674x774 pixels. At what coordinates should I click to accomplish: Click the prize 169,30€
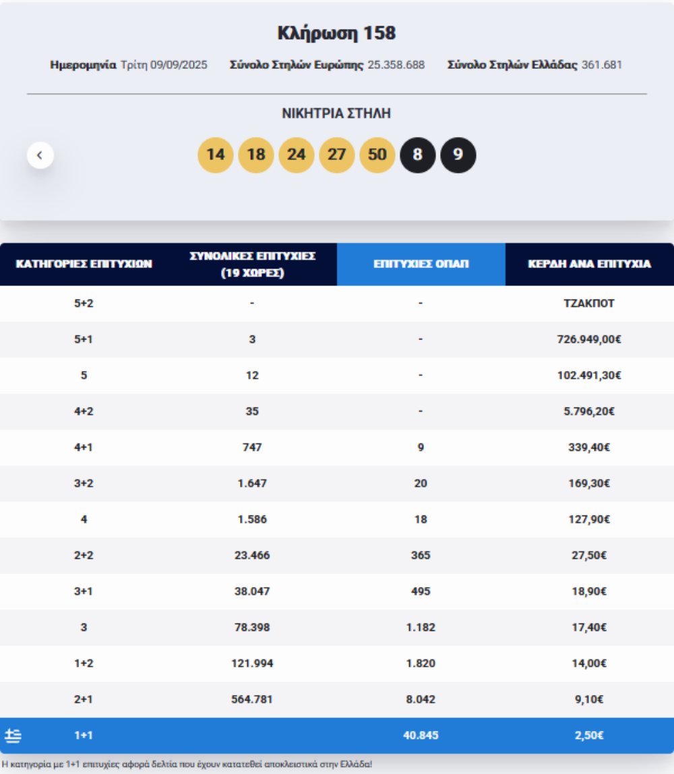(x=589, y=484)
